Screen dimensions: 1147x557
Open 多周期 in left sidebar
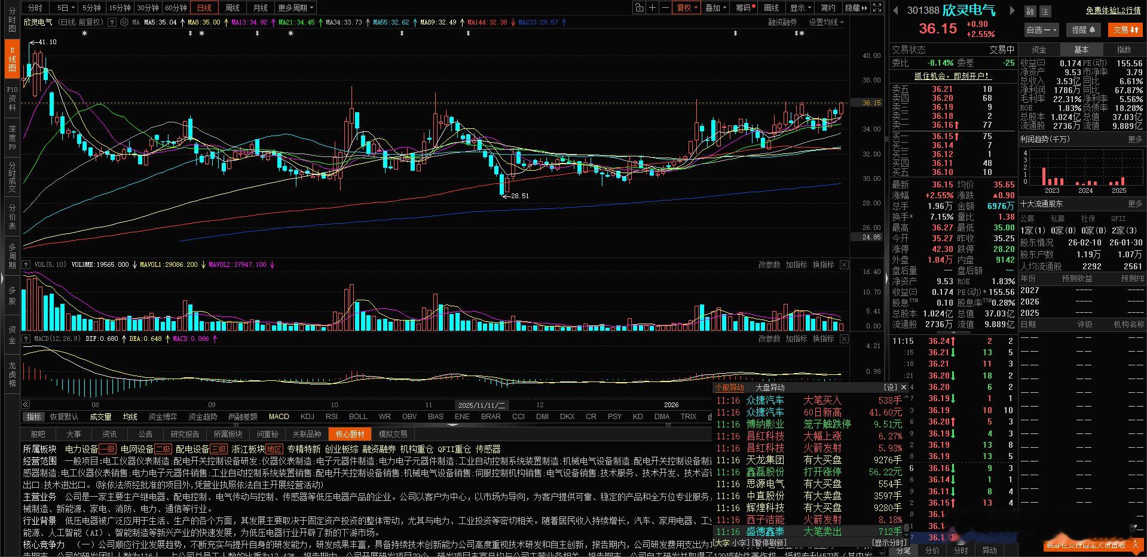12,256
